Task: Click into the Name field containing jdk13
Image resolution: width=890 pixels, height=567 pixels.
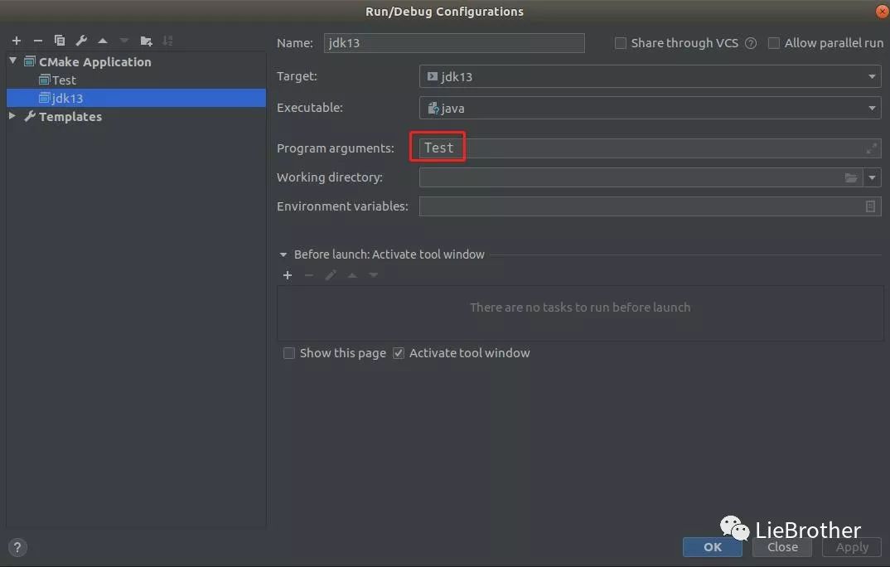Action: click(x=454, y=43)
